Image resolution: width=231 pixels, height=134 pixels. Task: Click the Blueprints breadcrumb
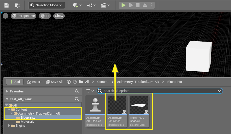click(174, 82)
